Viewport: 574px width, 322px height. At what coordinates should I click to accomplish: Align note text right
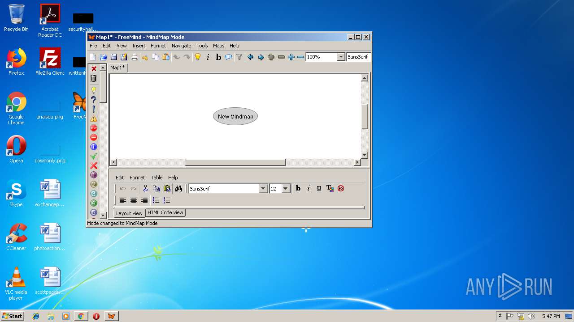point(144,200)
